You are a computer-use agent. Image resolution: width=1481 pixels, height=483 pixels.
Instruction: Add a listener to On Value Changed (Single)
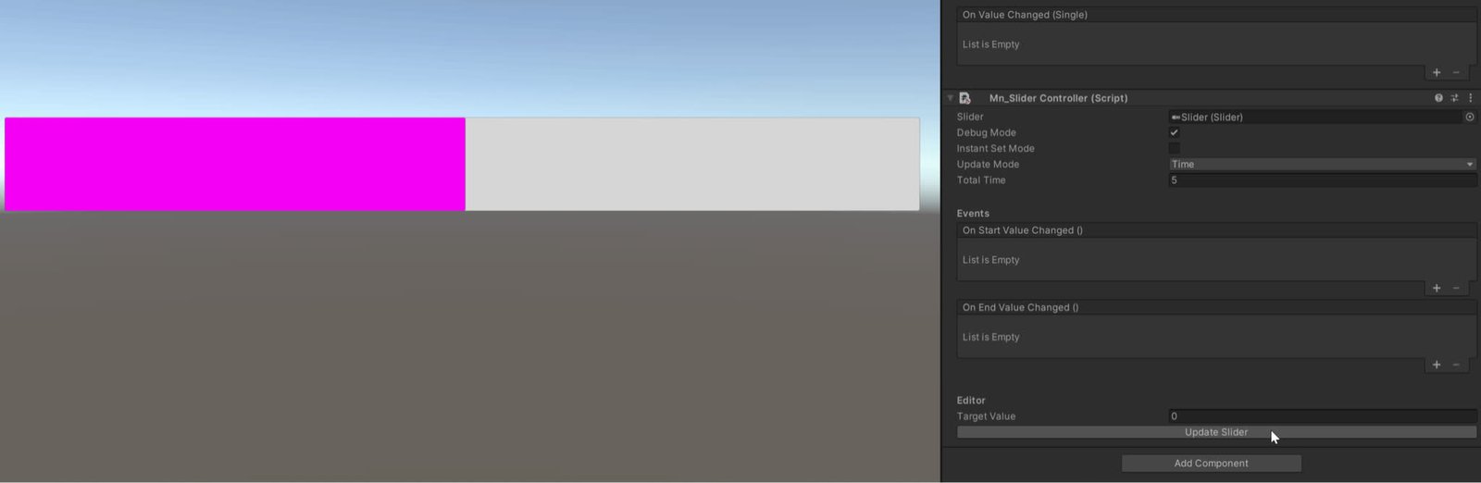[x=1437, y=72]
